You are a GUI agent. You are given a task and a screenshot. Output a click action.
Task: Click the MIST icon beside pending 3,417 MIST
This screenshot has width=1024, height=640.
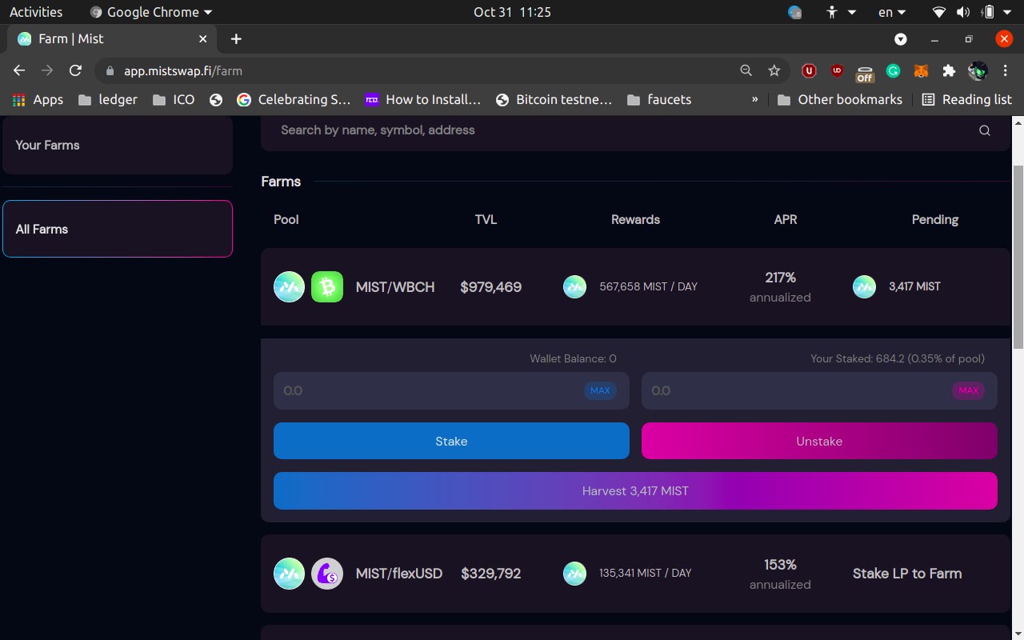point(864,286)
